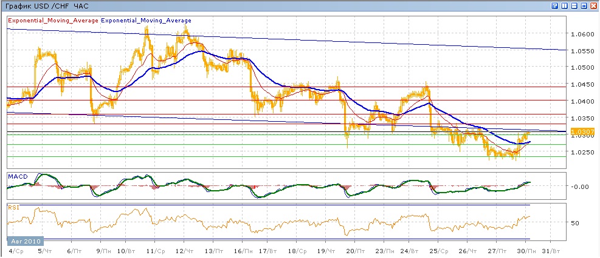
Task: Click the '4/Ср' date on time axis
Action: point(15,250)
